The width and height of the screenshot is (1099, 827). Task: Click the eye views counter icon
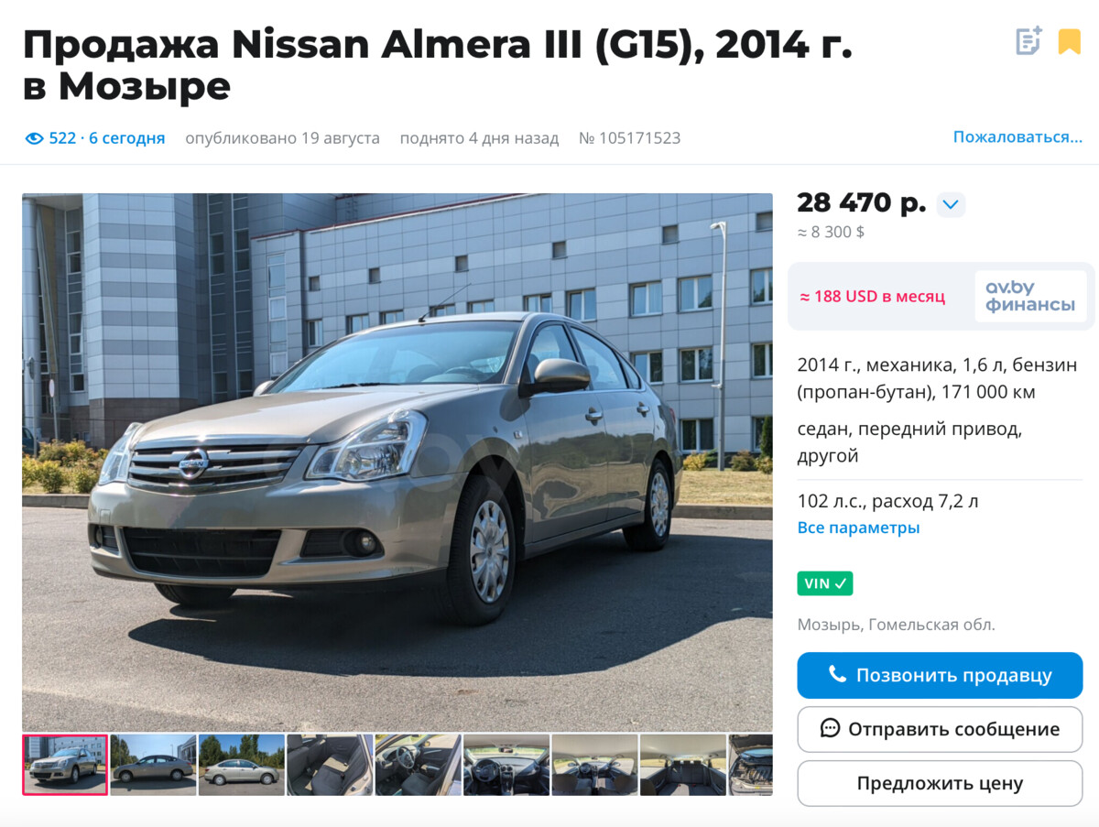(34, 138)
